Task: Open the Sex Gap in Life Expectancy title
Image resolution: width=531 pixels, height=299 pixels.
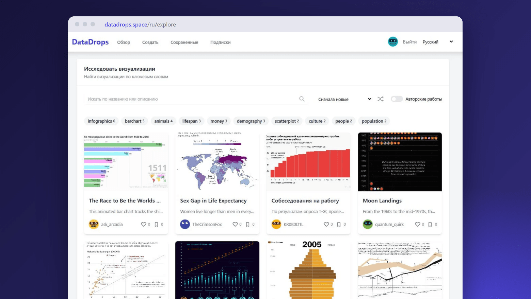Action: [213, 201]
